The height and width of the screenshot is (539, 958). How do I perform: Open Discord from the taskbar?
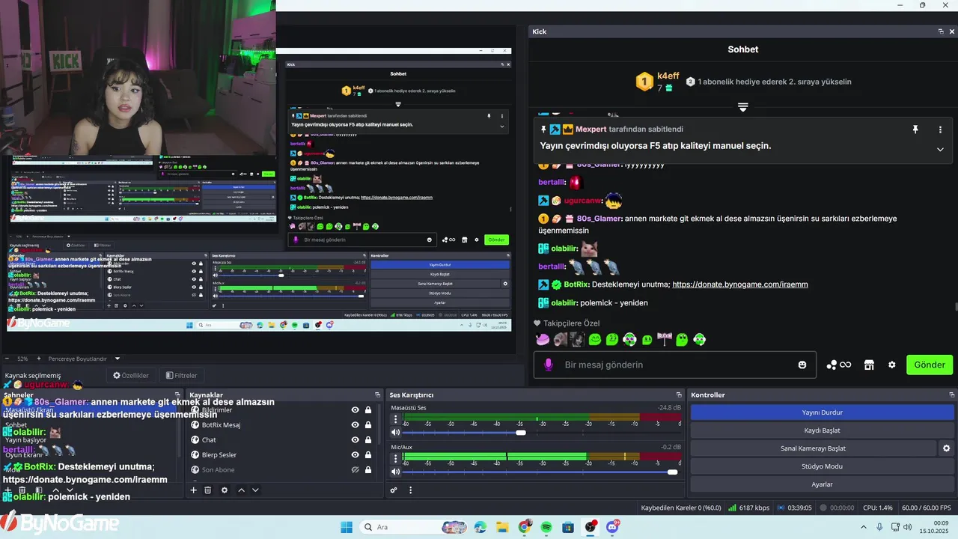tap(612, 527)
